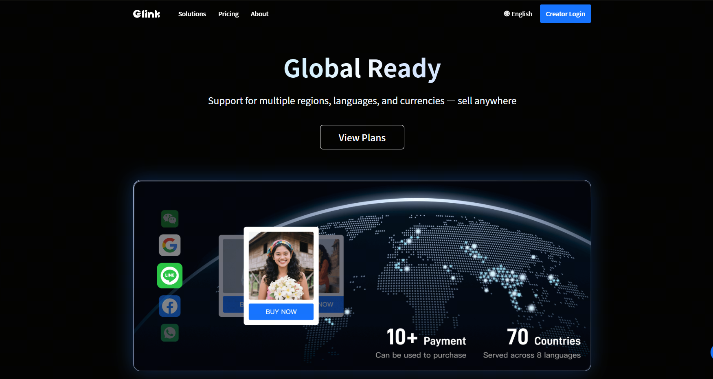Image resolution: width=713 pixels, height=379 pixels.
Task: Select the WhatsApp icon
Action: (170, 333)
